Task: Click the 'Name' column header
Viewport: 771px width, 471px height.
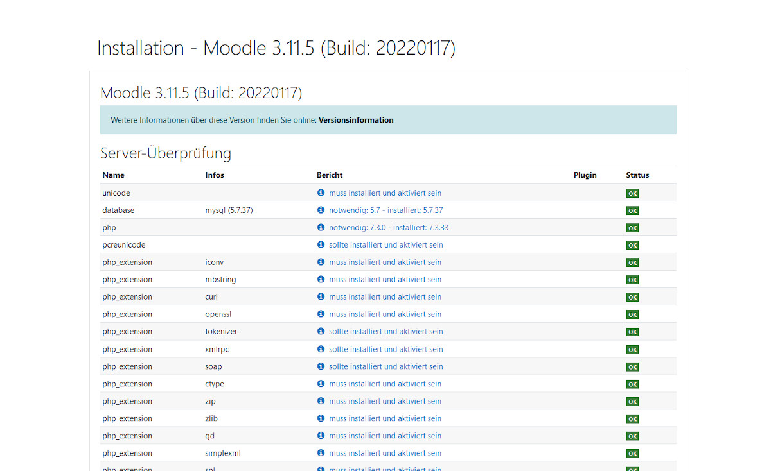Action: tap(113, 175)
